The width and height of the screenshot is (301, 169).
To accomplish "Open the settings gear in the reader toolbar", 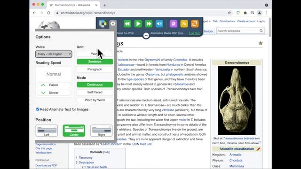I will point(113,24).
